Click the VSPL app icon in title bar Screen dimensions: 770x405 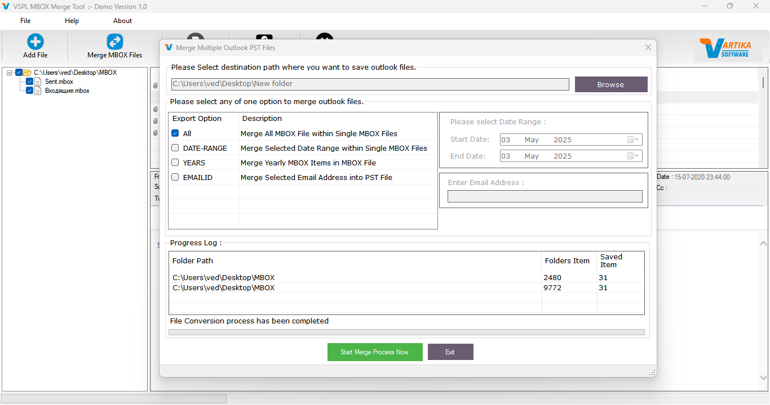6,6
